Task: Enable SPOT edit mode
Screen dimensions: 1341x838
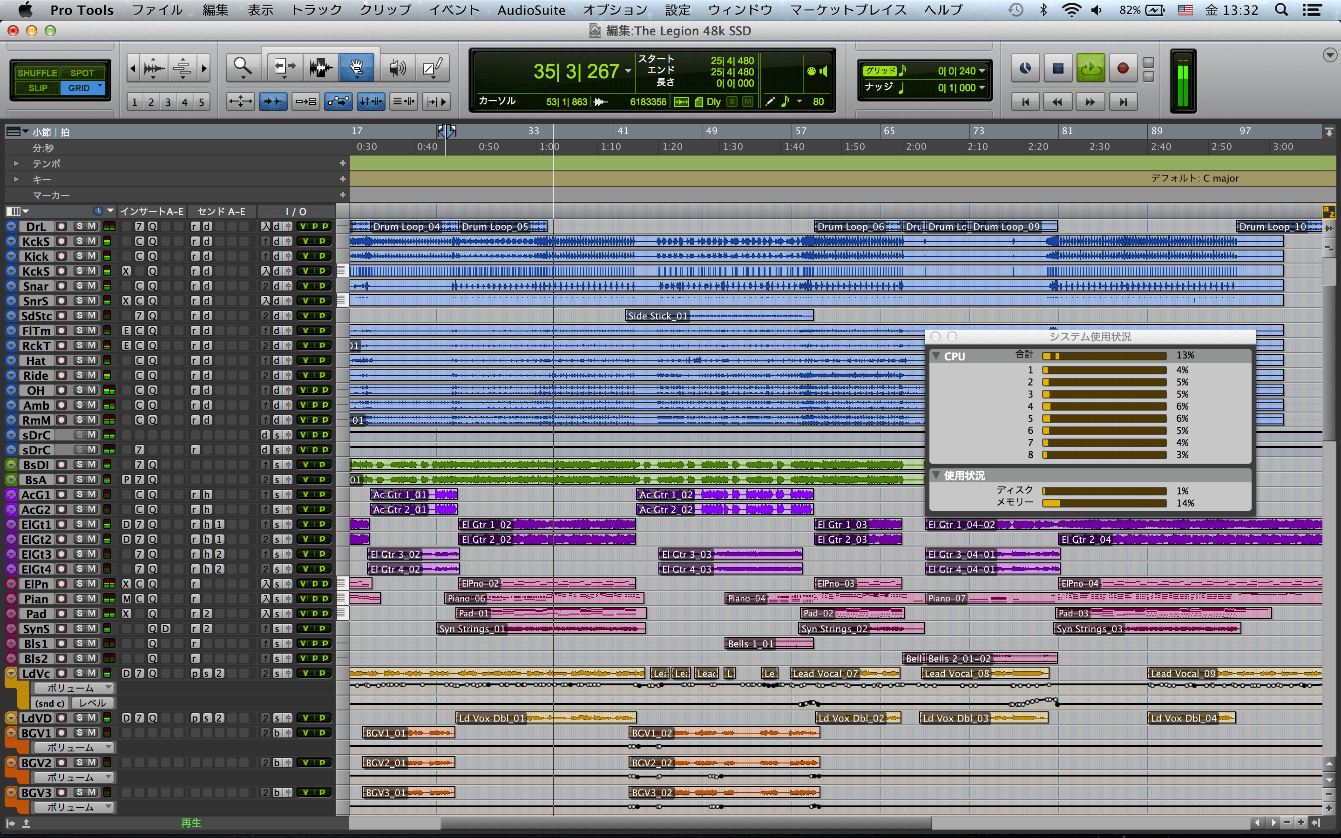Action: 82,73
